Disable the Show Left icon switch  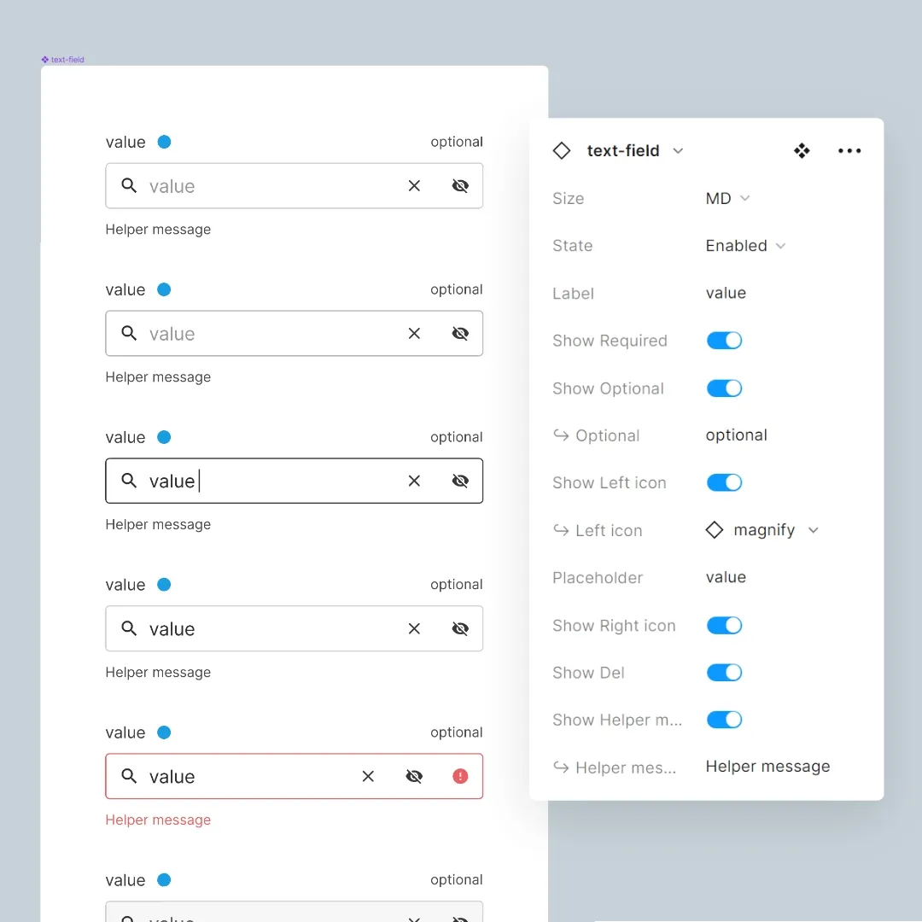click(x=724, y=482)
